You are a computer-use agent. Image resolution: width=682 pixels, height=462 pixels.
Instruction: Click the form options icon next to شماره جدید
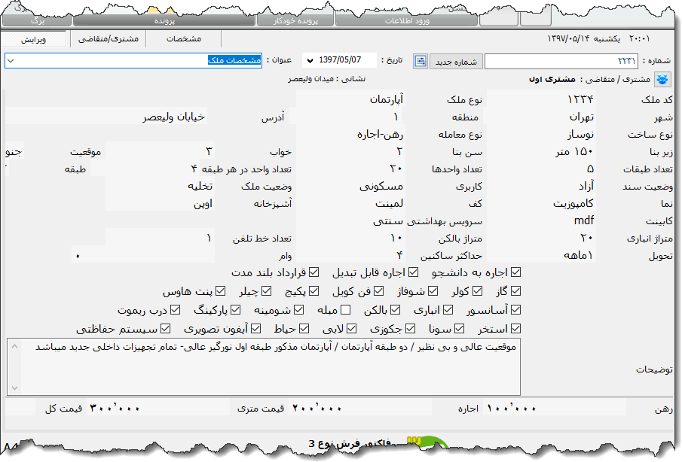(420, 59)
